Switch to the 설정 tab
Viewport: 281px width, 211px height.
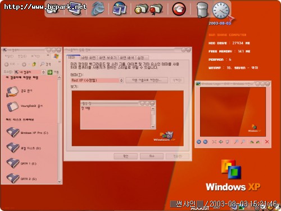(142, 57)
